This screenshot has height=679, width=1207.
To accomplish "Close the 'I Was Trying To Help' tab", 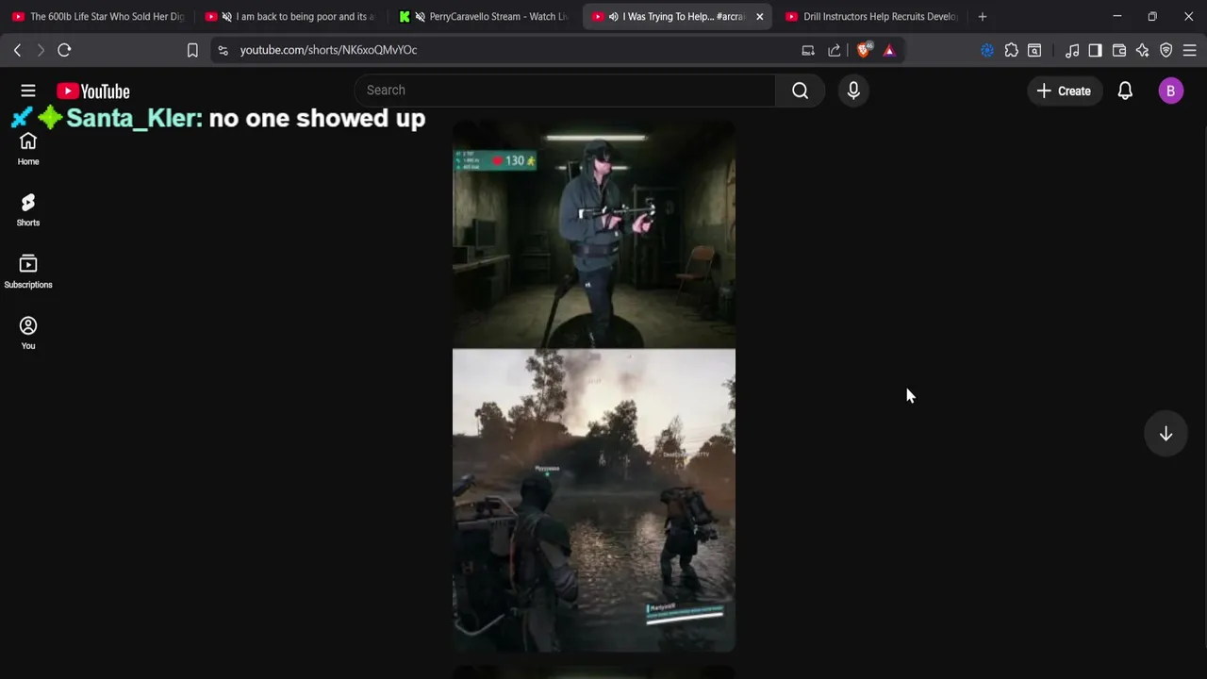I will pyautogui.click(x=759, y=16).
